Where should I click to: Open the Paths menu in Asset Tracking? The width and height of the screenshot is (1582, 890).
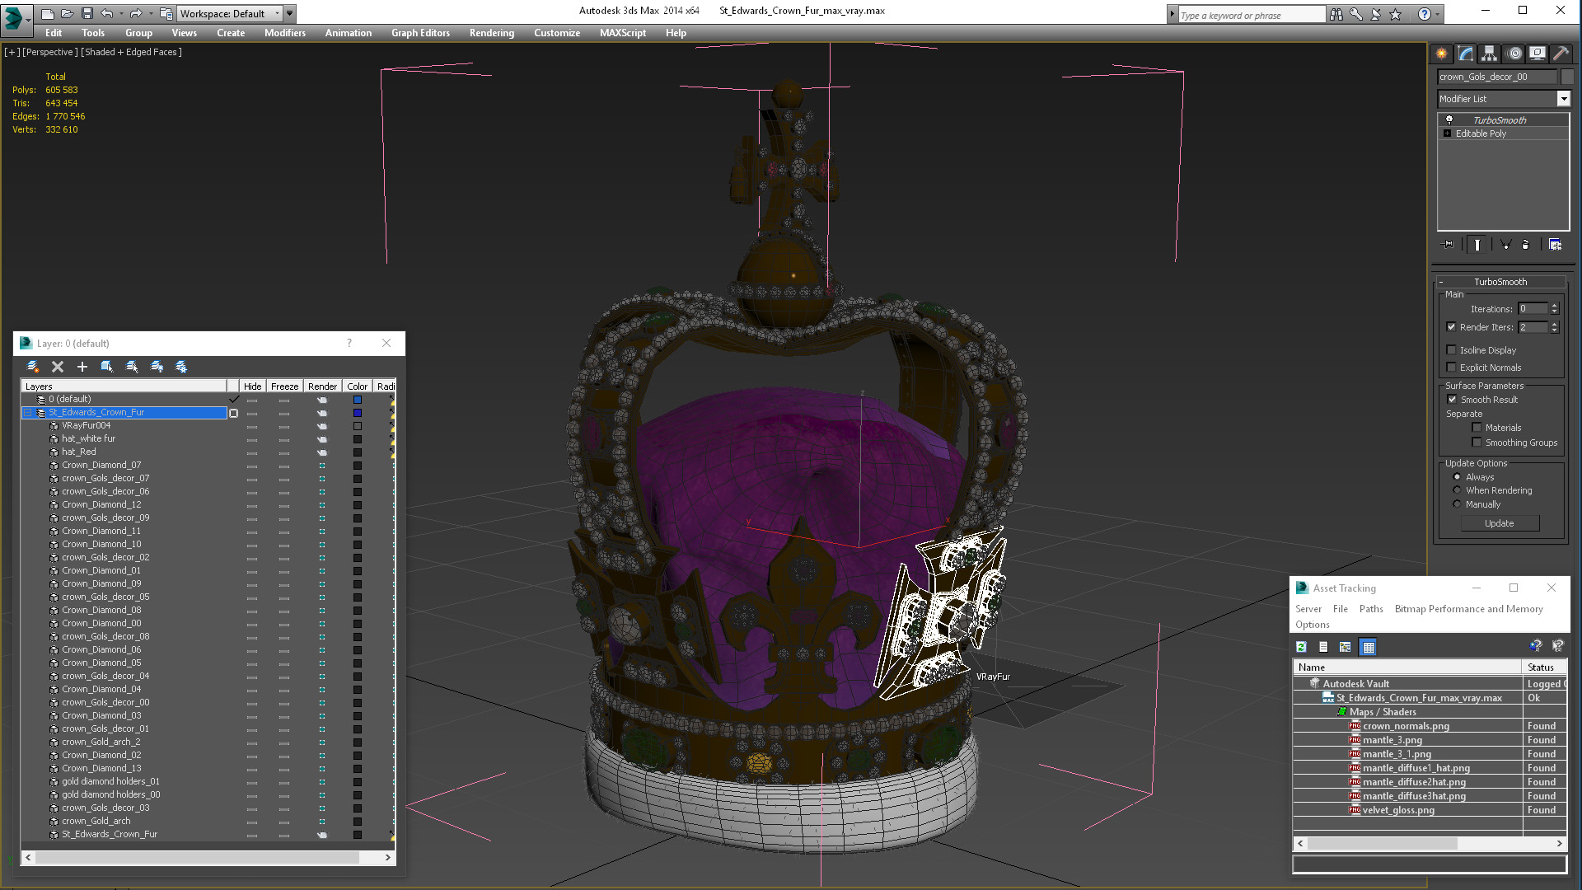click(1370, 609)
